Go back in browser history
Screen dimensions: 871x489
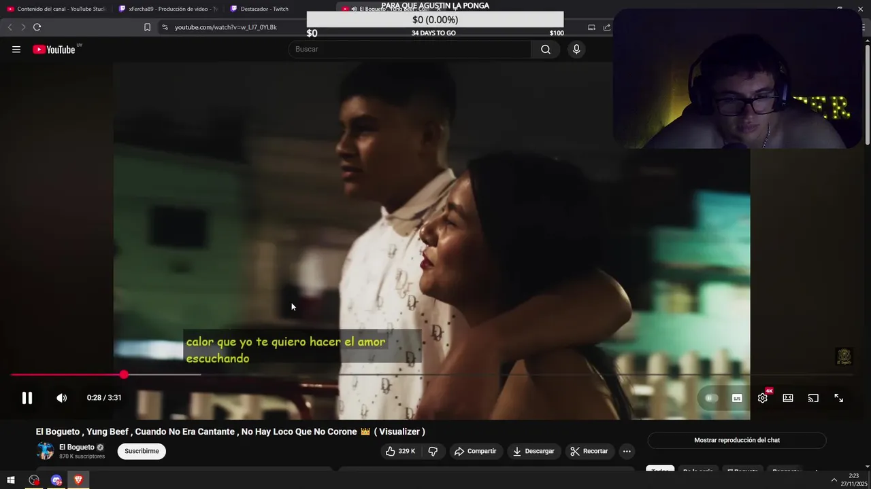10,27
